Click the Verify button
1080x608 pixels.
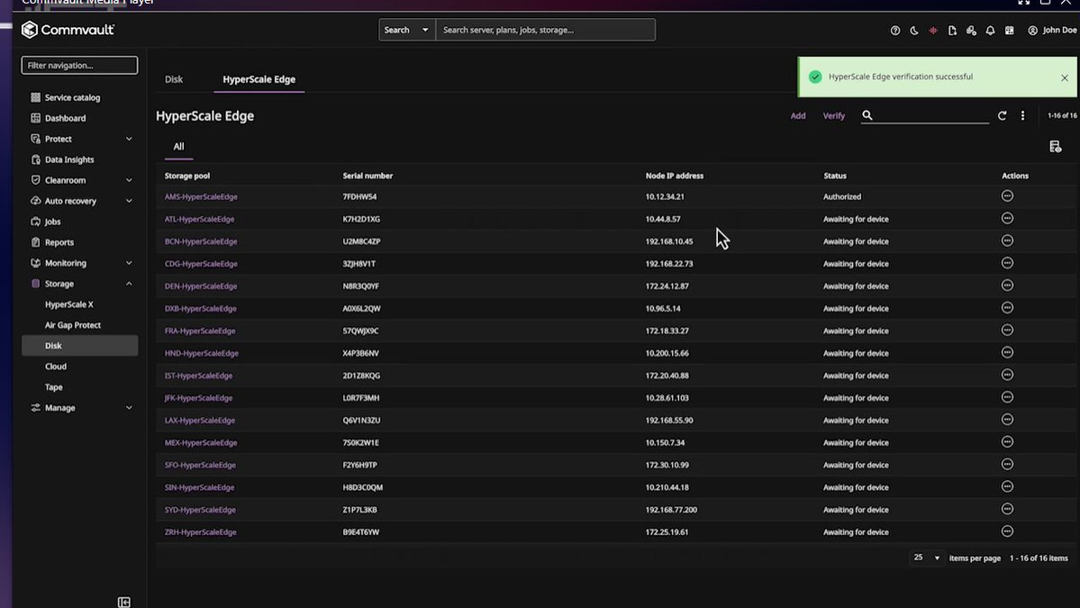tap(833, 115)
